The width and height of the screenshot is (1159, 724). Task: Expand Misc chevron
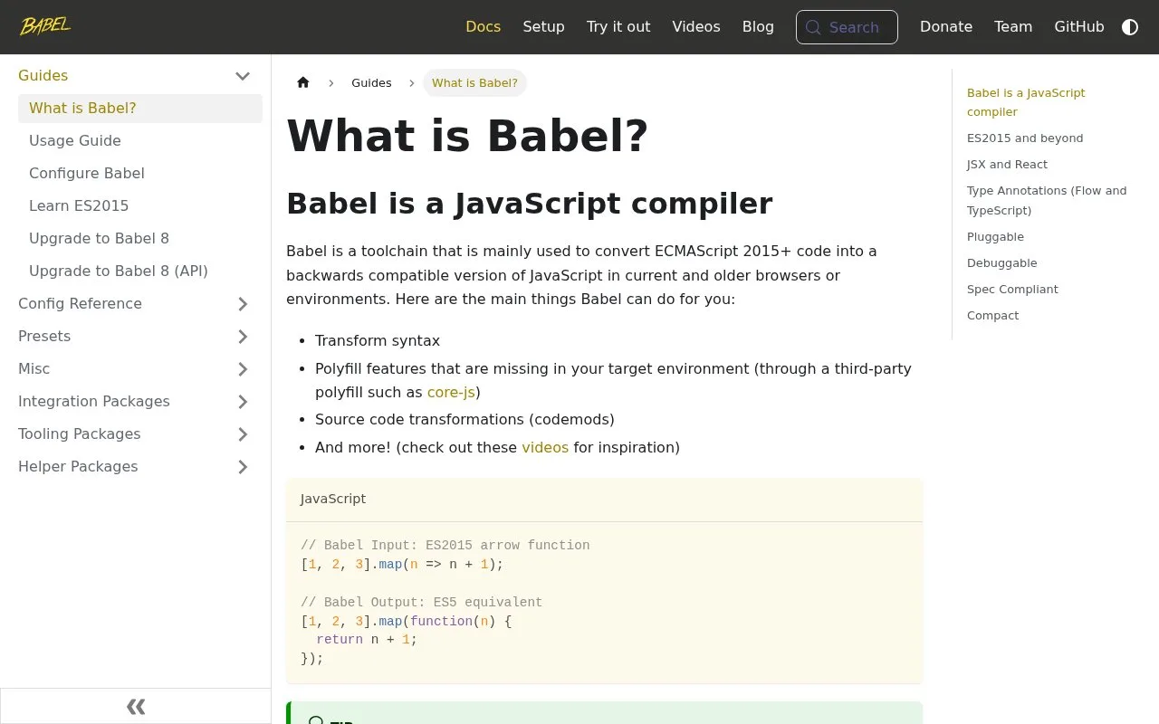coord(243,369)
